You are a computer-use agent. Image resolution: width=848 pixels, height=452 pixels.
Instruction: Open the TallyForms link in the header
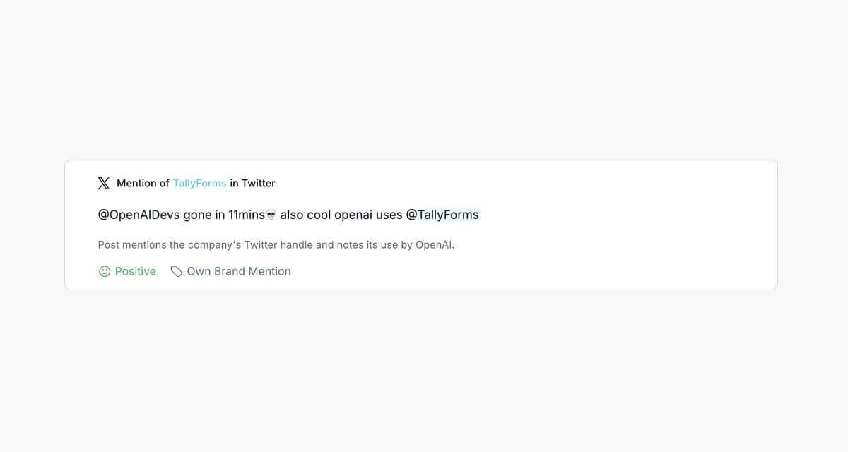(199, 183)
